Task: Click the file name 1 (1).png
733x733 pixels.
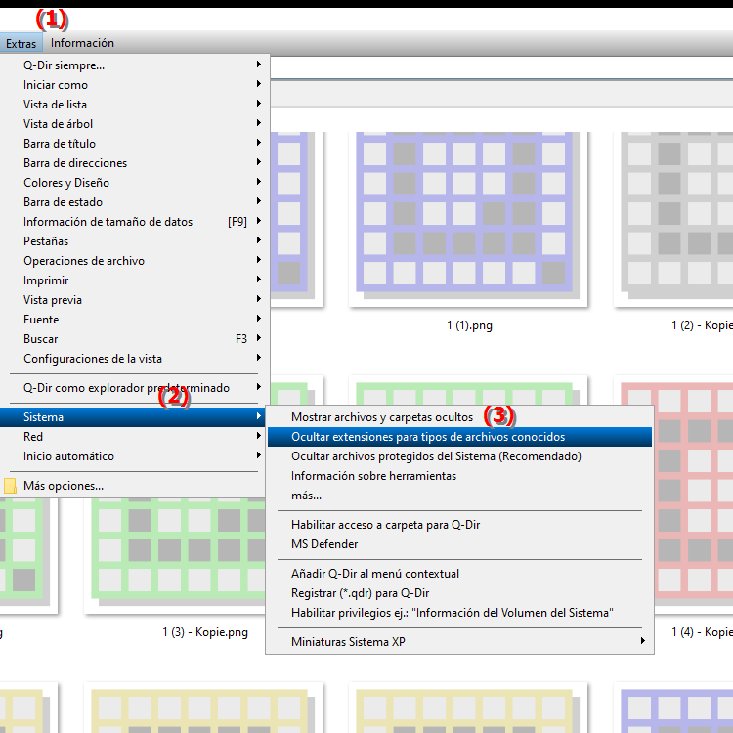Action: pyautogui.click(x=469, y=325)
